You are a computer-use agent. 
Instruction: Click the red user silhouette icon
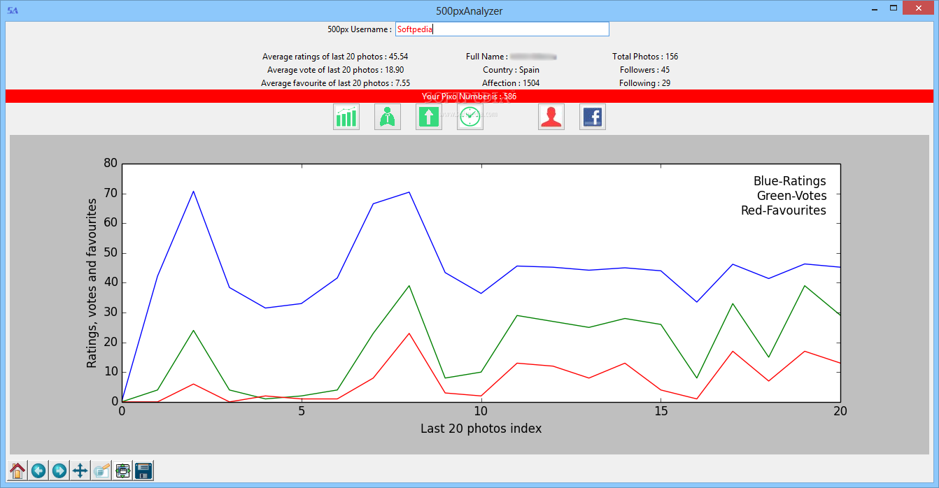[x=551, y=117]
